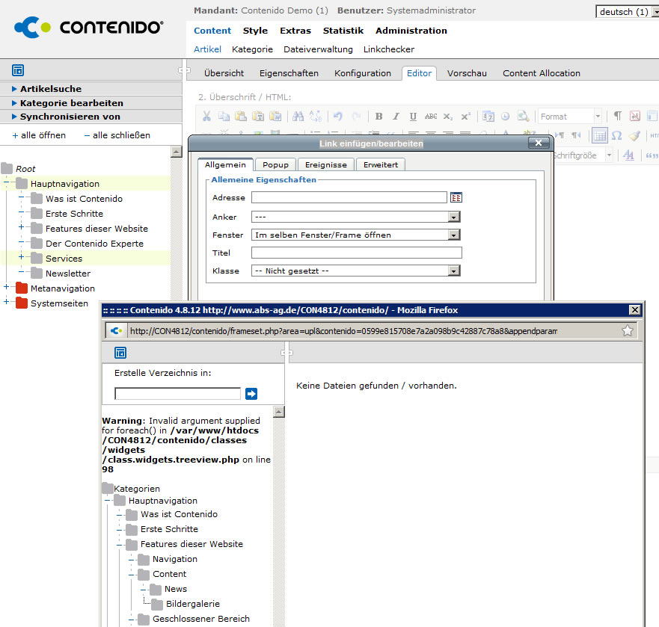
Task: Insert special character using Omega icon
Action: (x=616, y=135)
